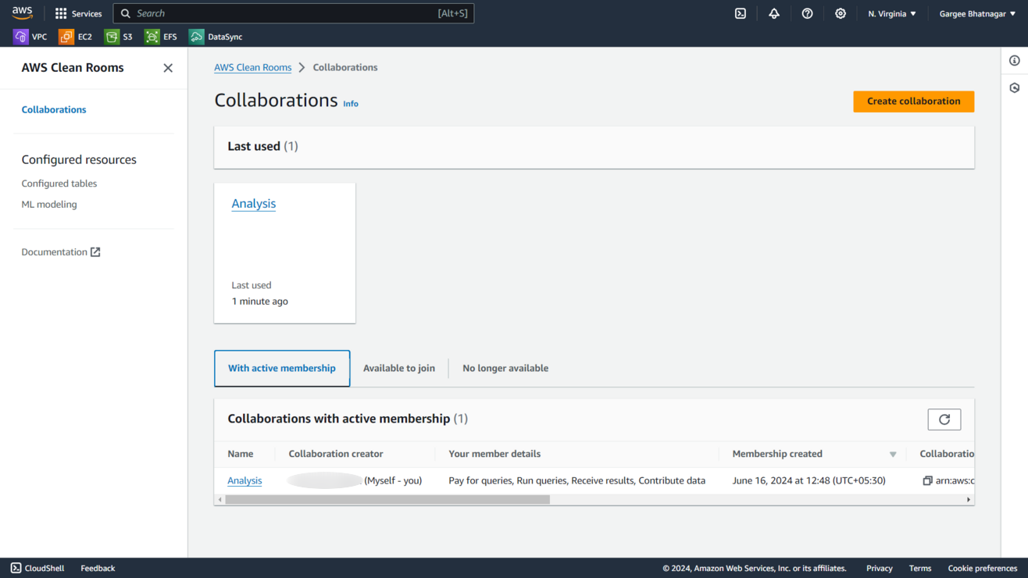Sort by Membership created column arrow
This screenshot has height=578, width=1028.
point(893,455)
